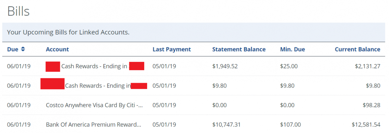
Task: Sort by the Statement Balance column header
Action: (x=239, y=49)
